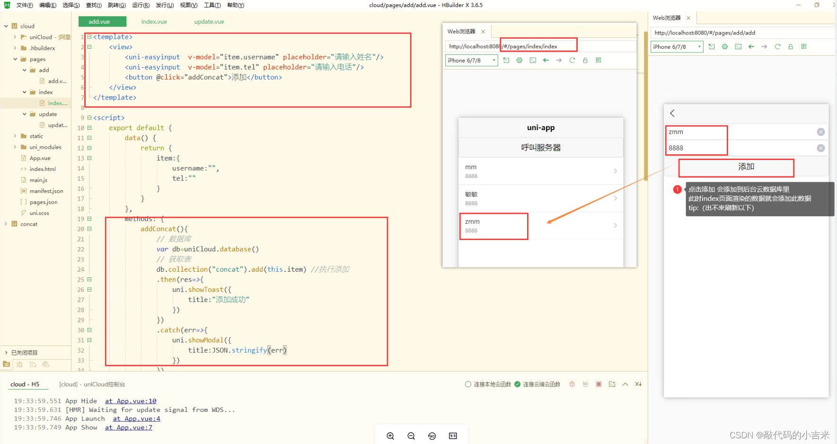Expand the uniCloud folder

15,37
